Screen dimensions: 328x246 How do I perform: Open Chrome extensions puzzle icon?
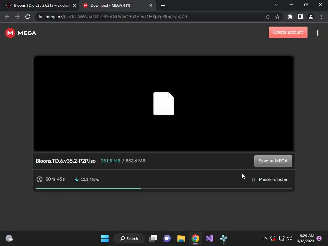(x=290, y=17)
